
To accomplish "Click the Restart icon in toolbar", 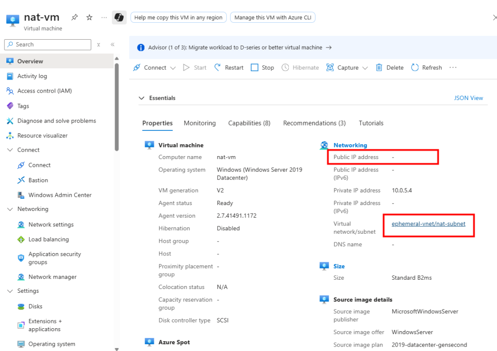I will [x=217, y=67].
